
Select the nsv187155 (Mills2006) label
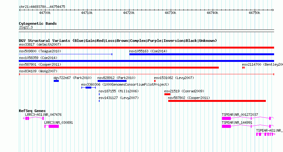[x=119, y=91]
